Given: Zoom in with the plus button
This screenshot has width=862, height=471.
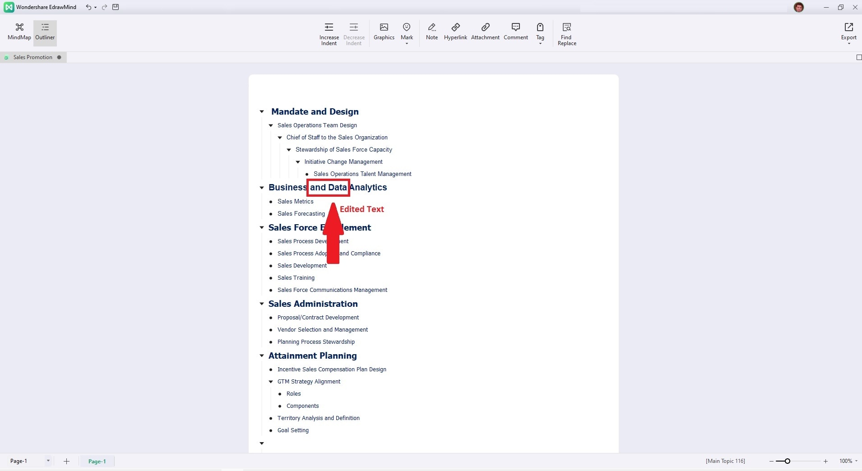Looking at the screenshot, I should [x=825, y=461].
